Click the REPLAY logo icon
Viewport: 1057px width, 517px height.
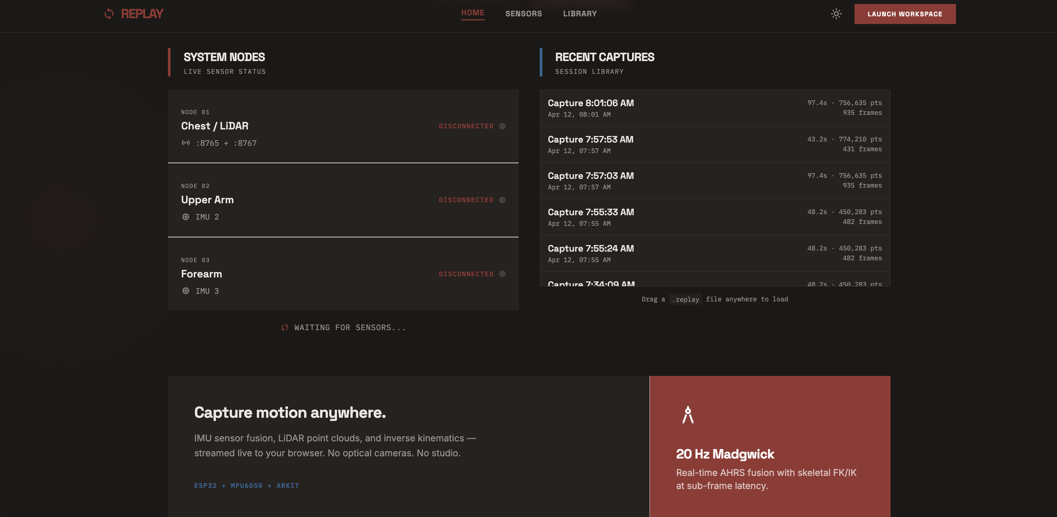pyautogui.click(x=109, y=14)
